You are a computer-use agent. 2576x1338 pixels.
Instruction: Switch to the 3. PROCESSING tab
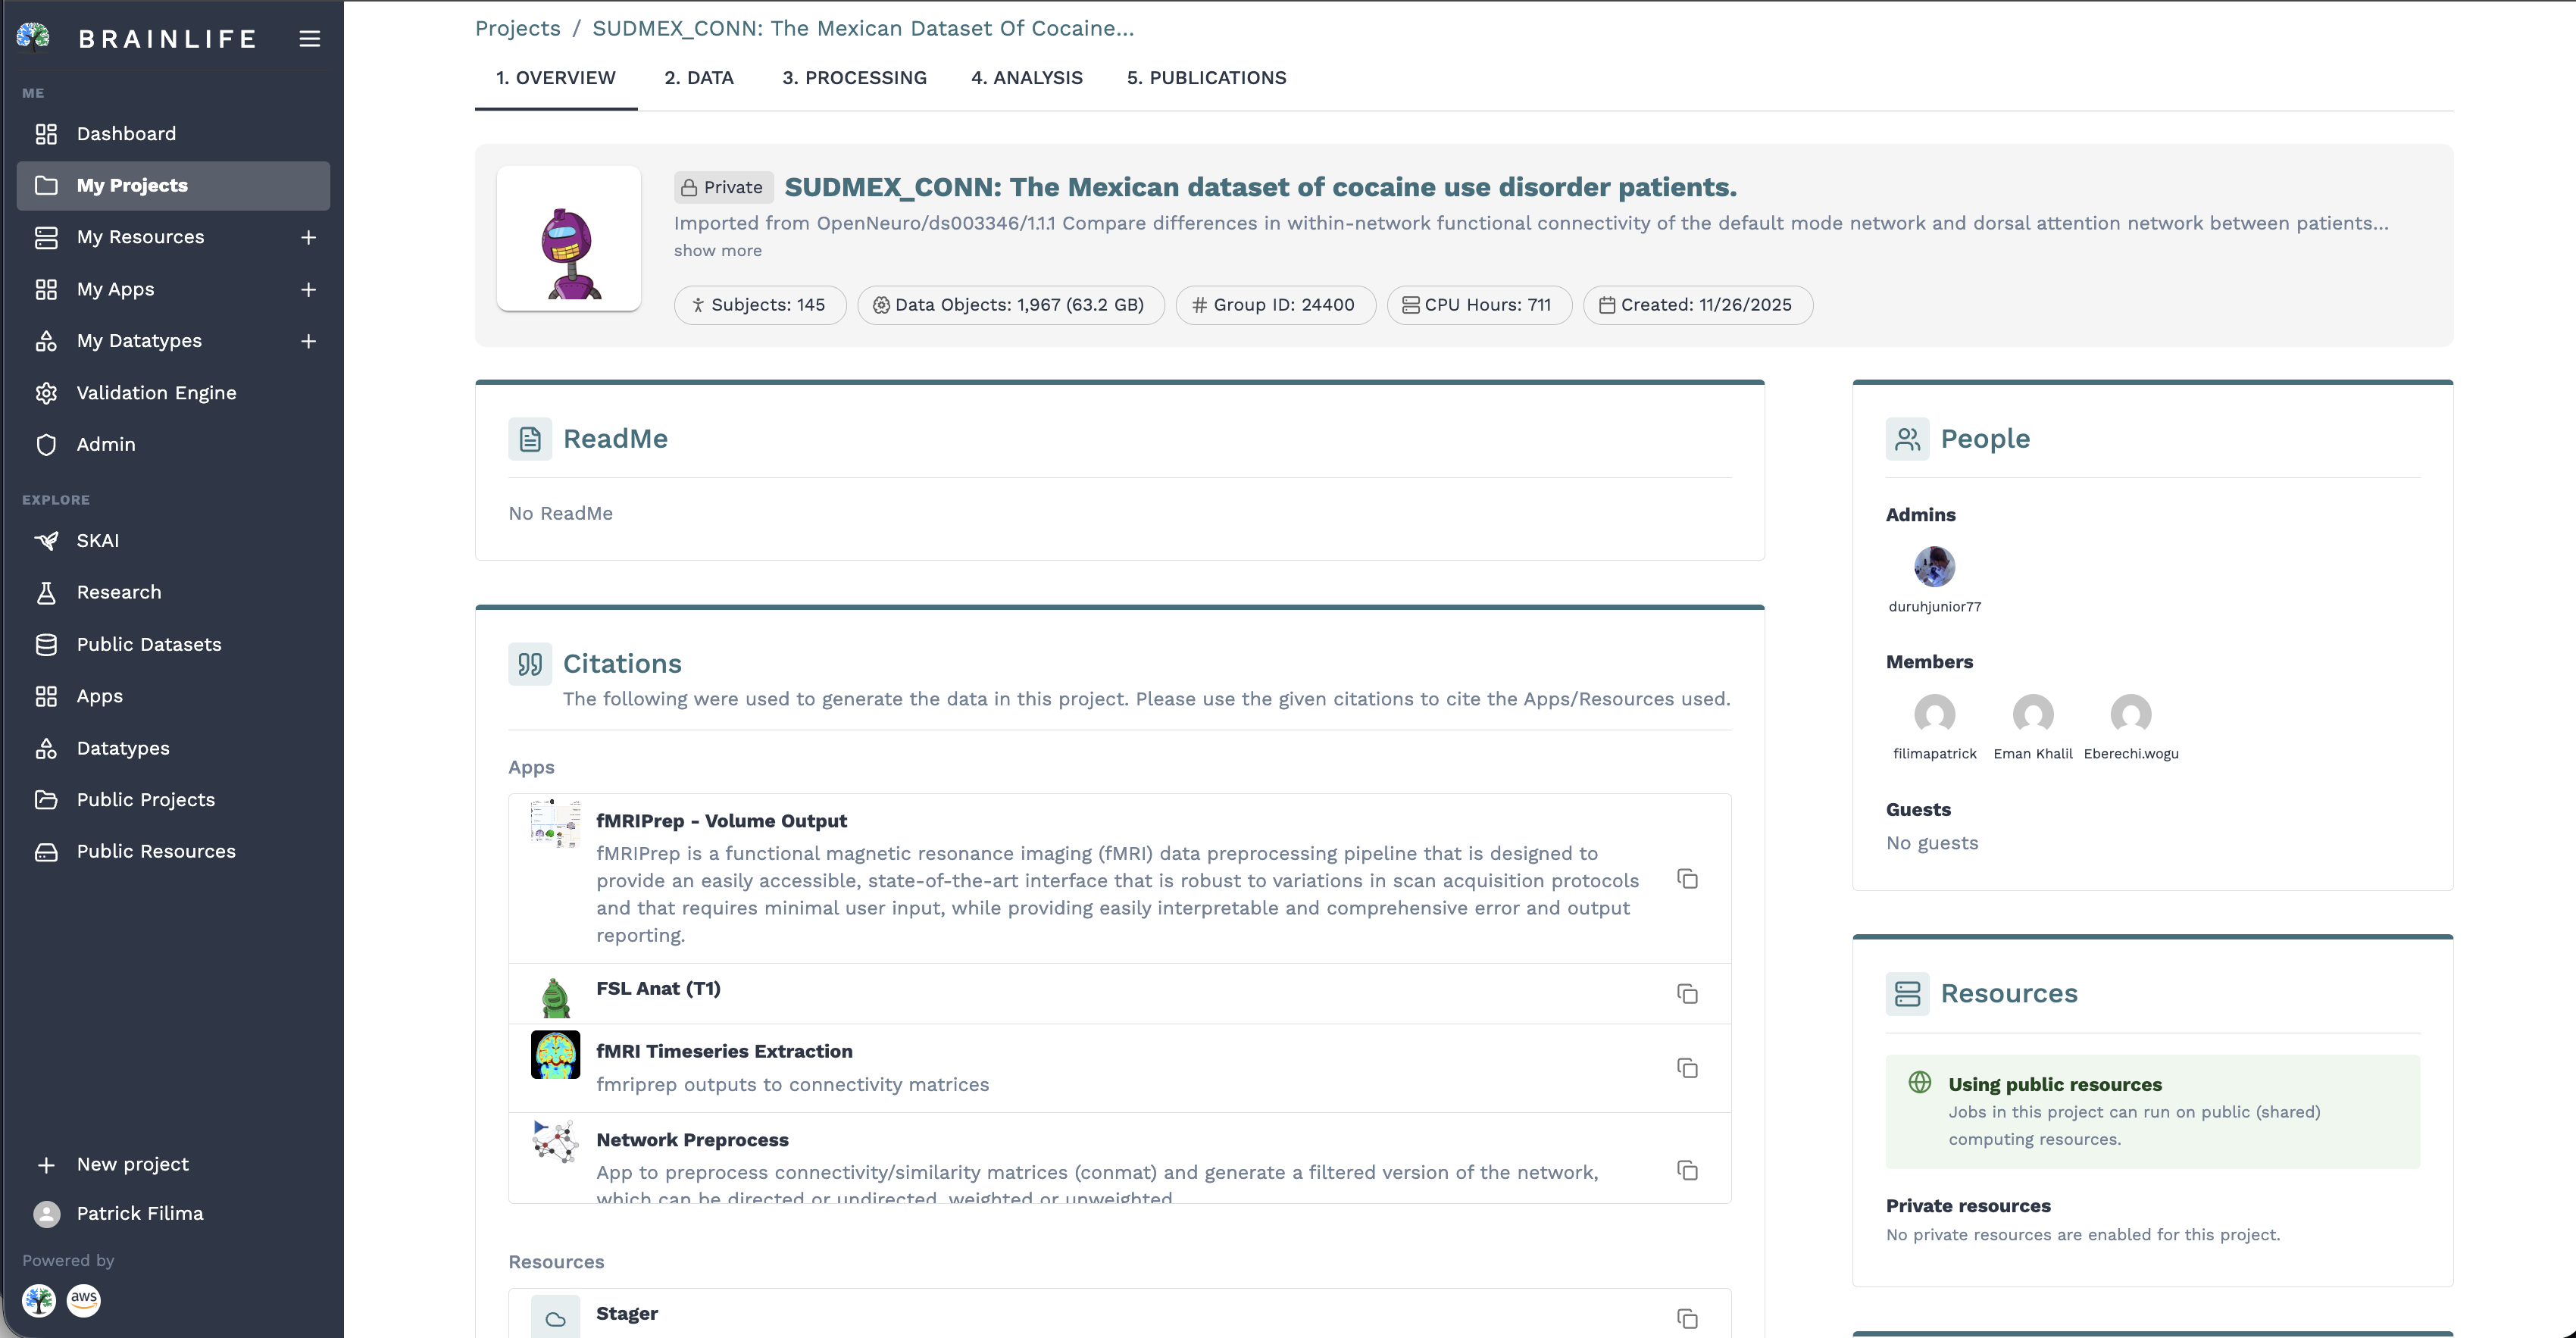[854, 78]
